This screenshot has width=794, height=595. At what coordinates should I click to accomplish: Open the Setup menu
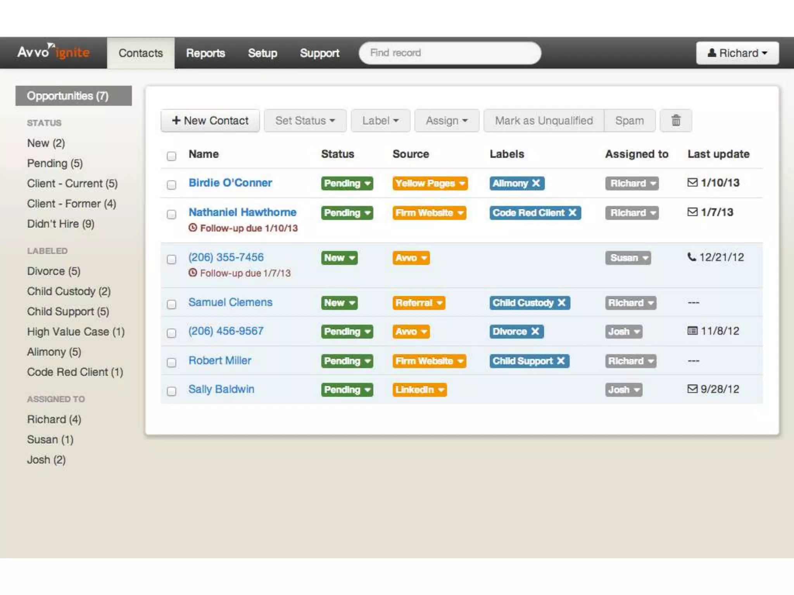click(x=262, y=53)
